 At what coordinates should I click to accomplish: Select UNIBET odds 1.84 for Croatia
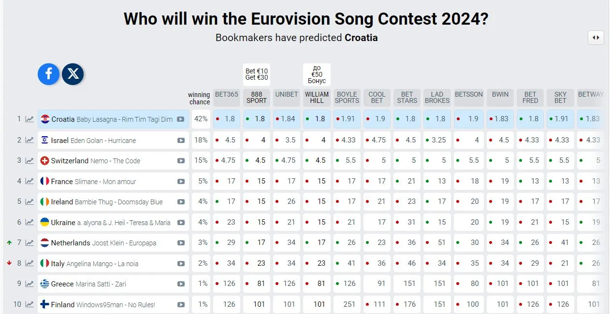[287, 119]
